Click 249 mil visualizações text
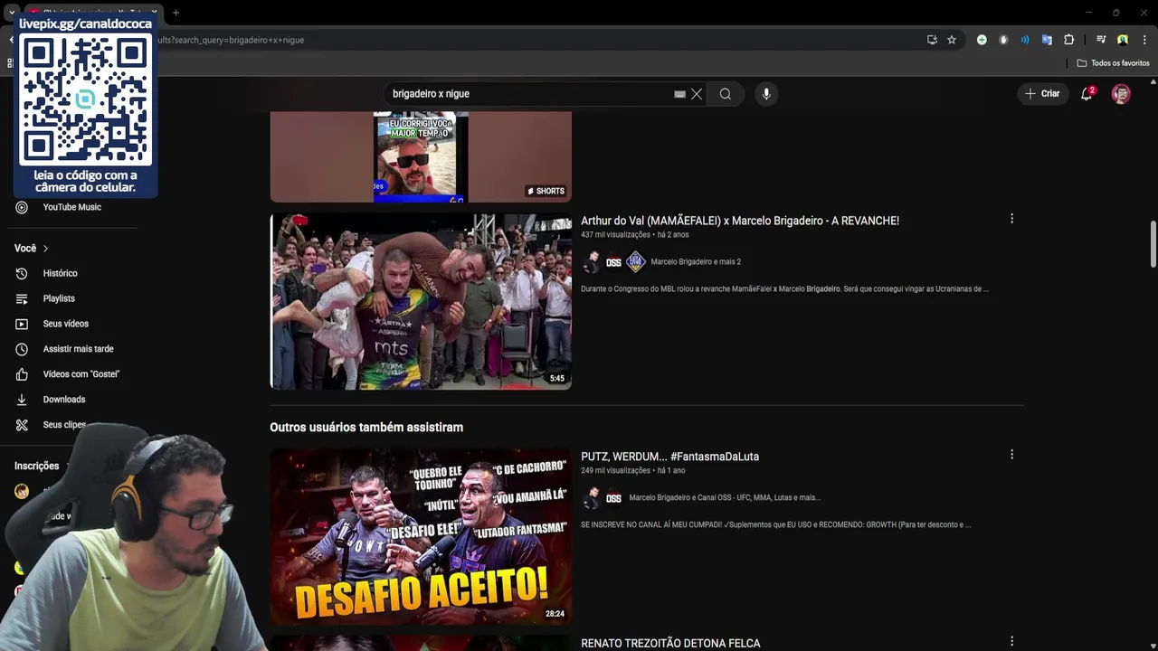This screenshot has height=651, width=1158. (615, 471)
